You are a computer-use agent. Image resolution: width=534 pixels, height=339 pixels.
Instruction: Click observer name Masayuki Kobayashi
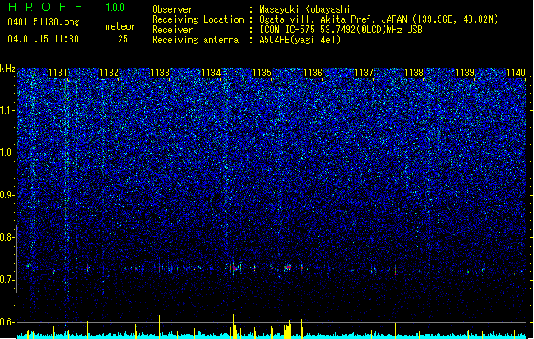(x=305, y=9)
